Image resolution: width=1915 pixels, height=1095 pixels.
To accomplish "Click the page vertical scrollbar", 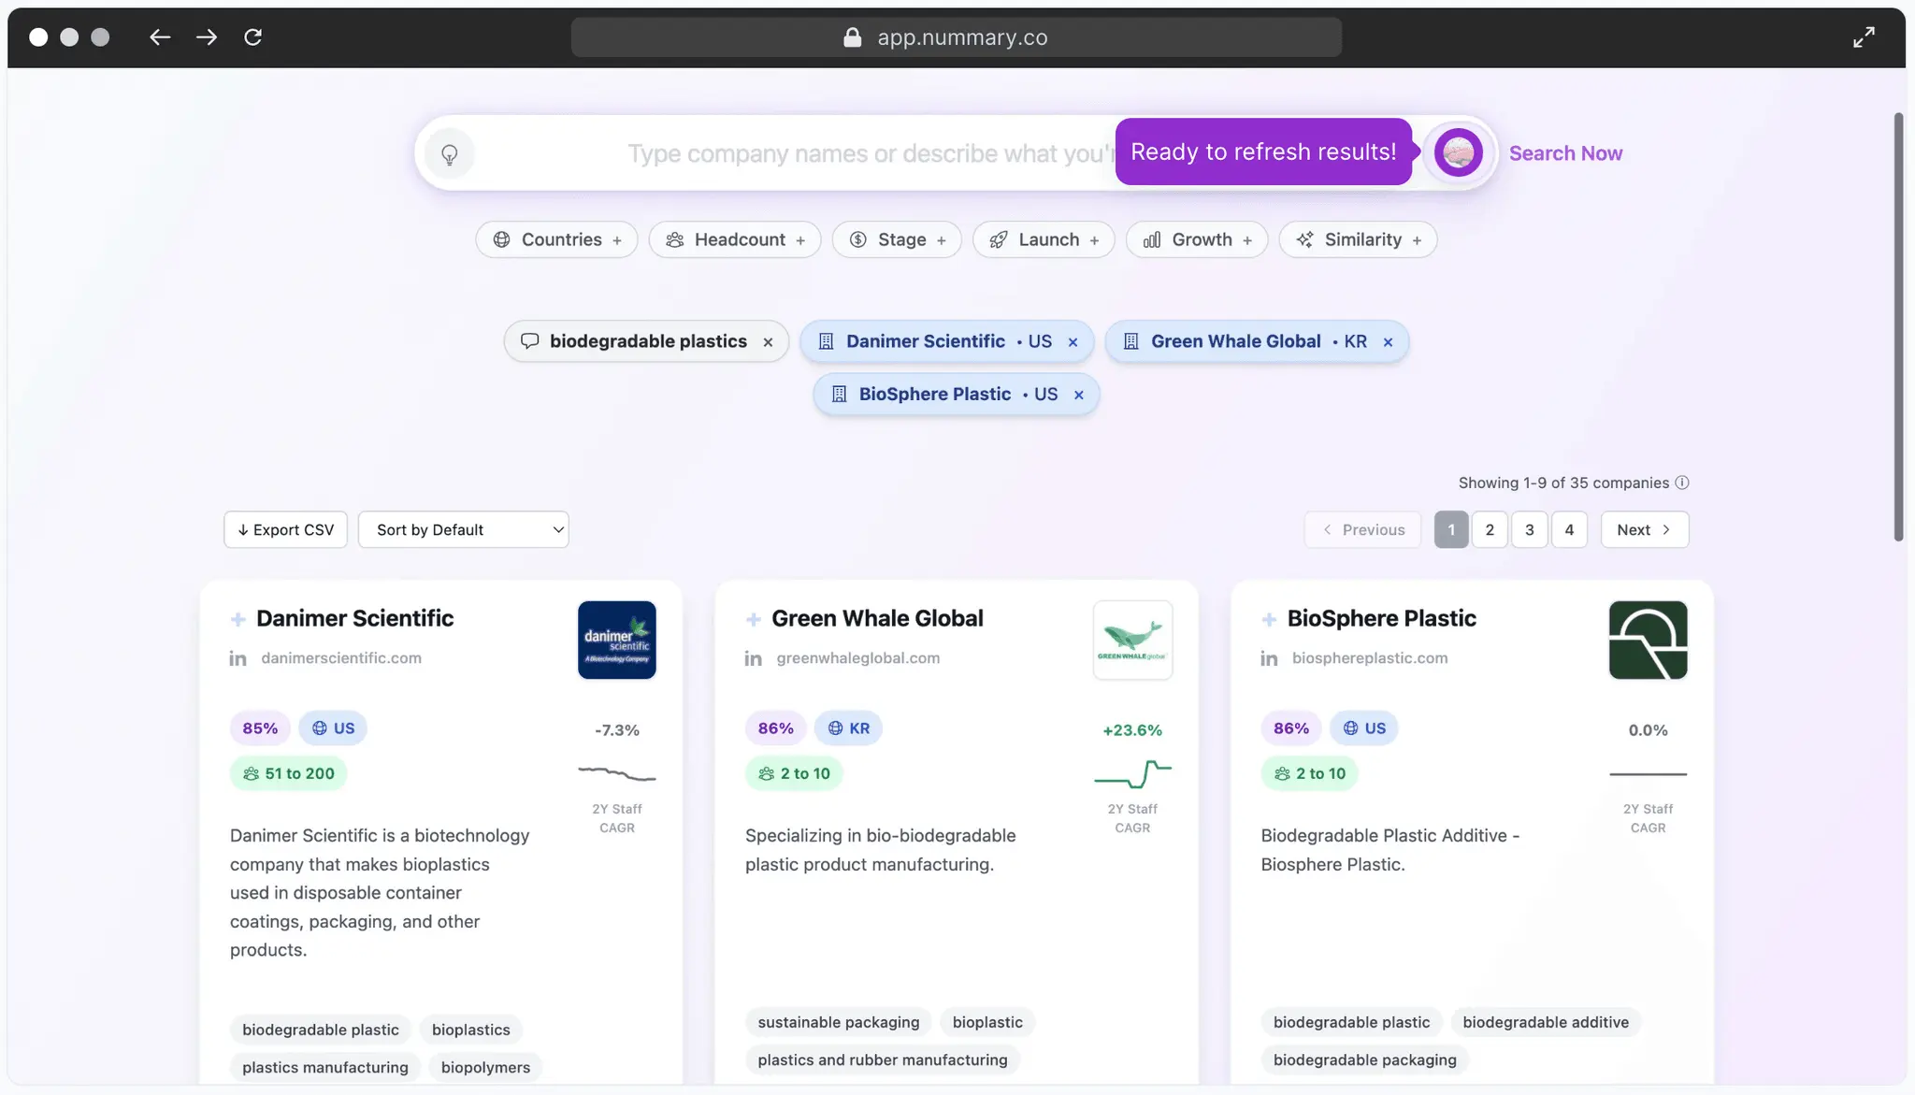I will pyautogui.click(x=1898, y=327).
